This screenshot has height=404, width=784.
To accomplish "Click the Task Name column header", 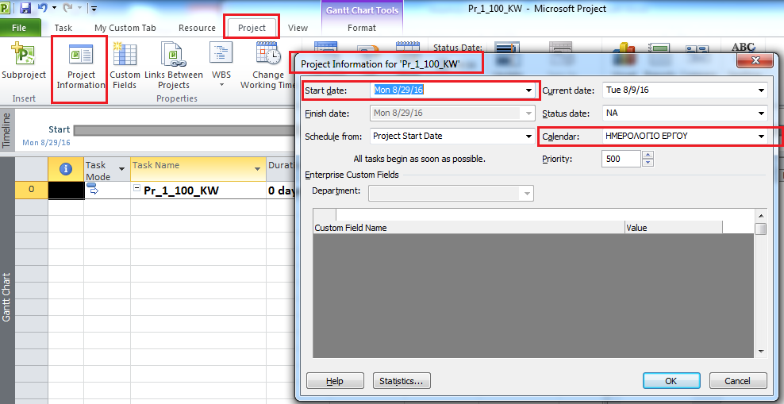I will coord(198,170).
